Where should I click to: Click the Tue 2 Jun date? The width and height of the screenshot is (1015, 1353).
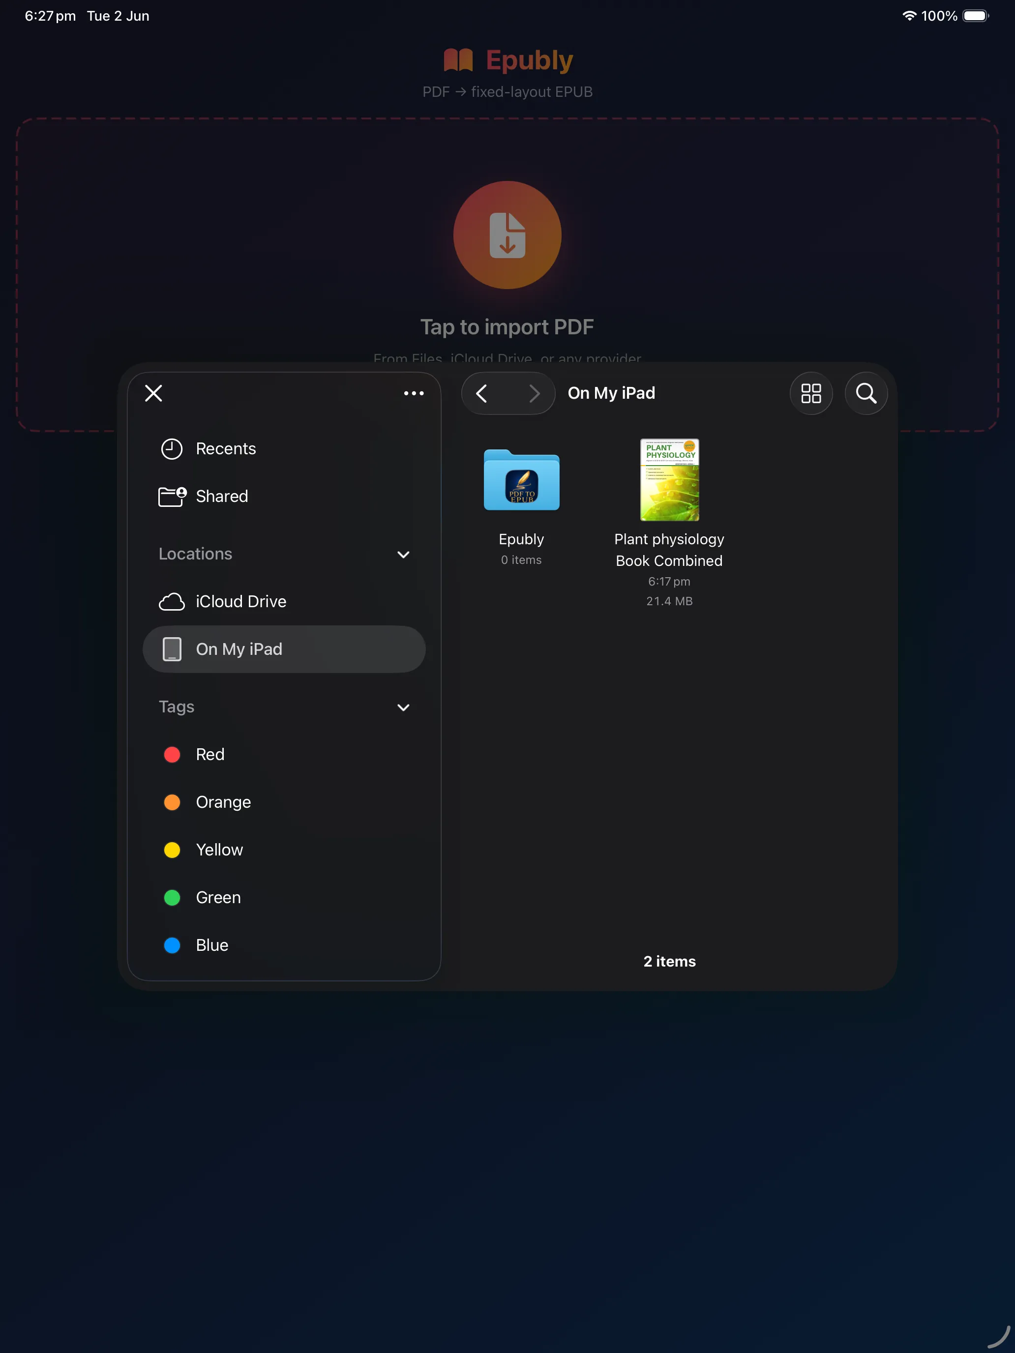point(118,16)
